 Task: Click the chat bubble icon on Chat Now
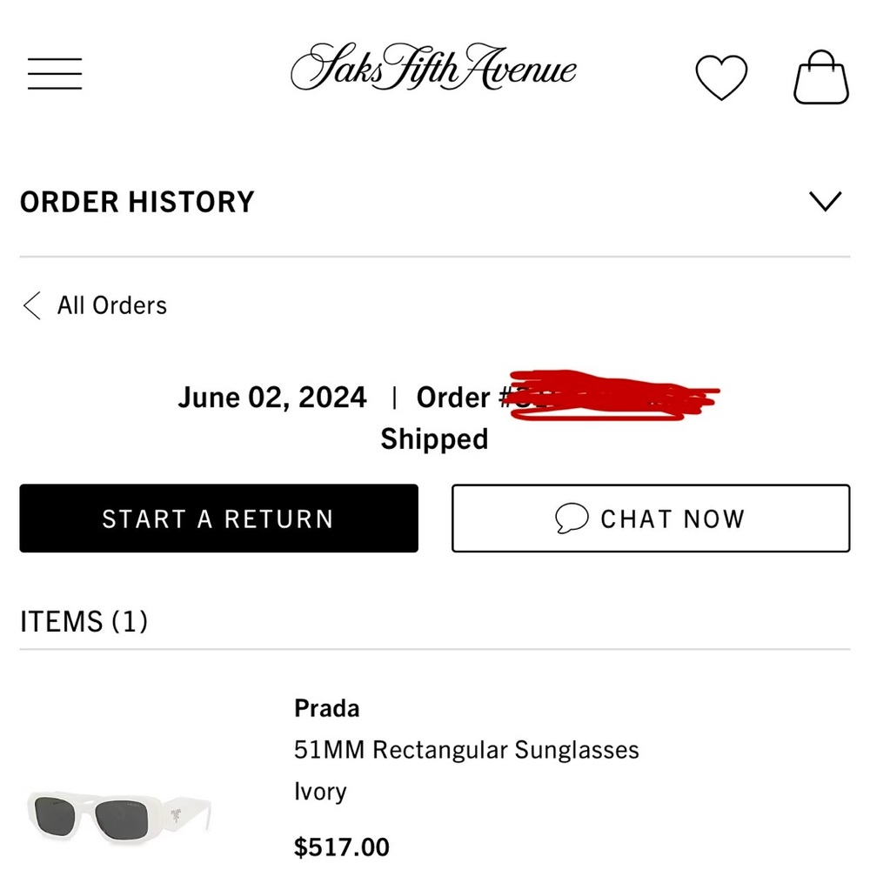point(572,519)
